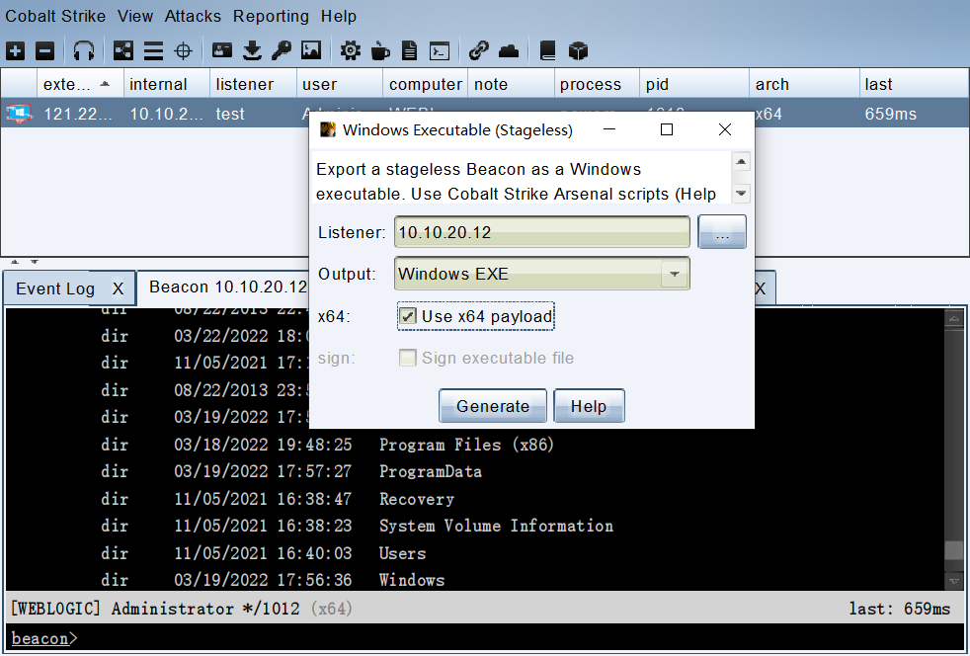Switch to the Beacon 10.10.20.12 tab

pos(228,287)
